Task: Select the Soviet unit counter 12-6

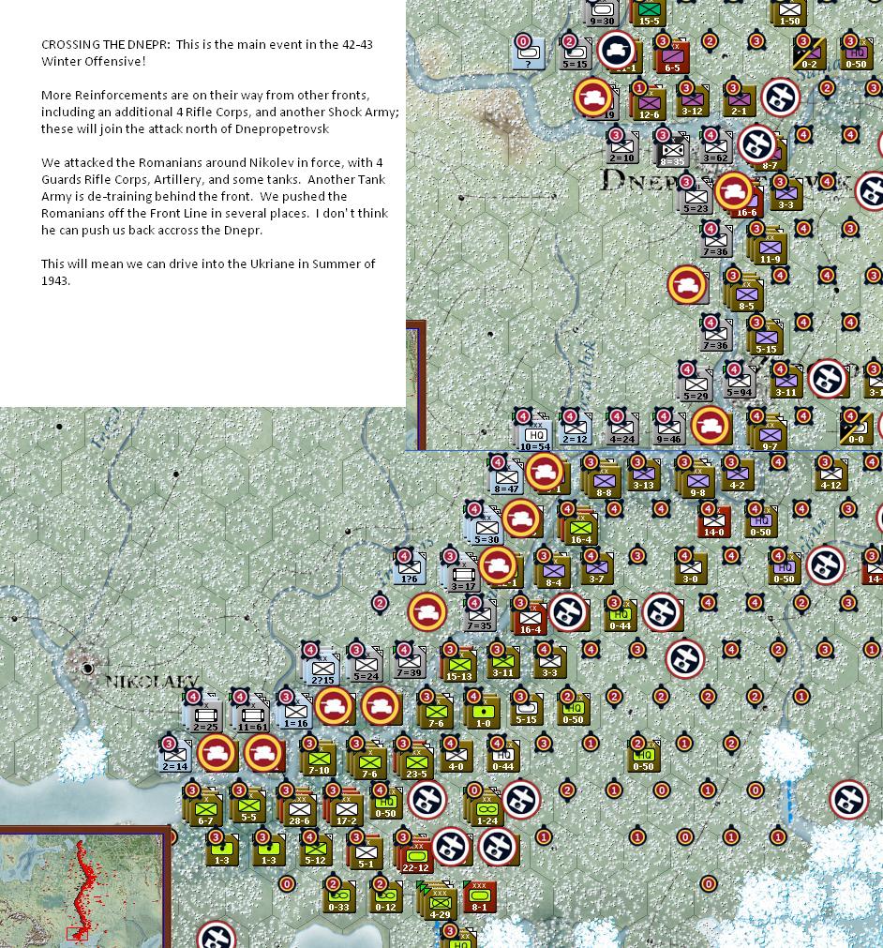Action: pos(649,104)
